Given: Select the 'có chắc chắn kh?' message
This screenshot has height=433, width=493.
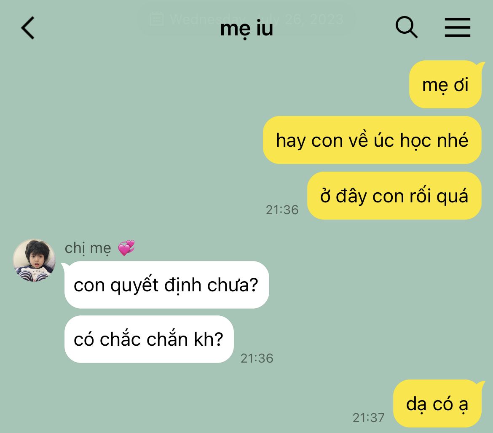Looking at the screenshot, I should point(149,339).
